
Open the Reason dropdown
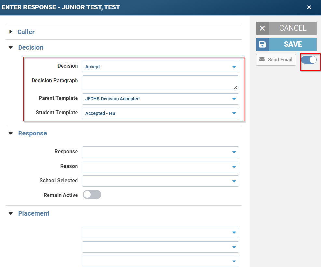pos(160,167)
